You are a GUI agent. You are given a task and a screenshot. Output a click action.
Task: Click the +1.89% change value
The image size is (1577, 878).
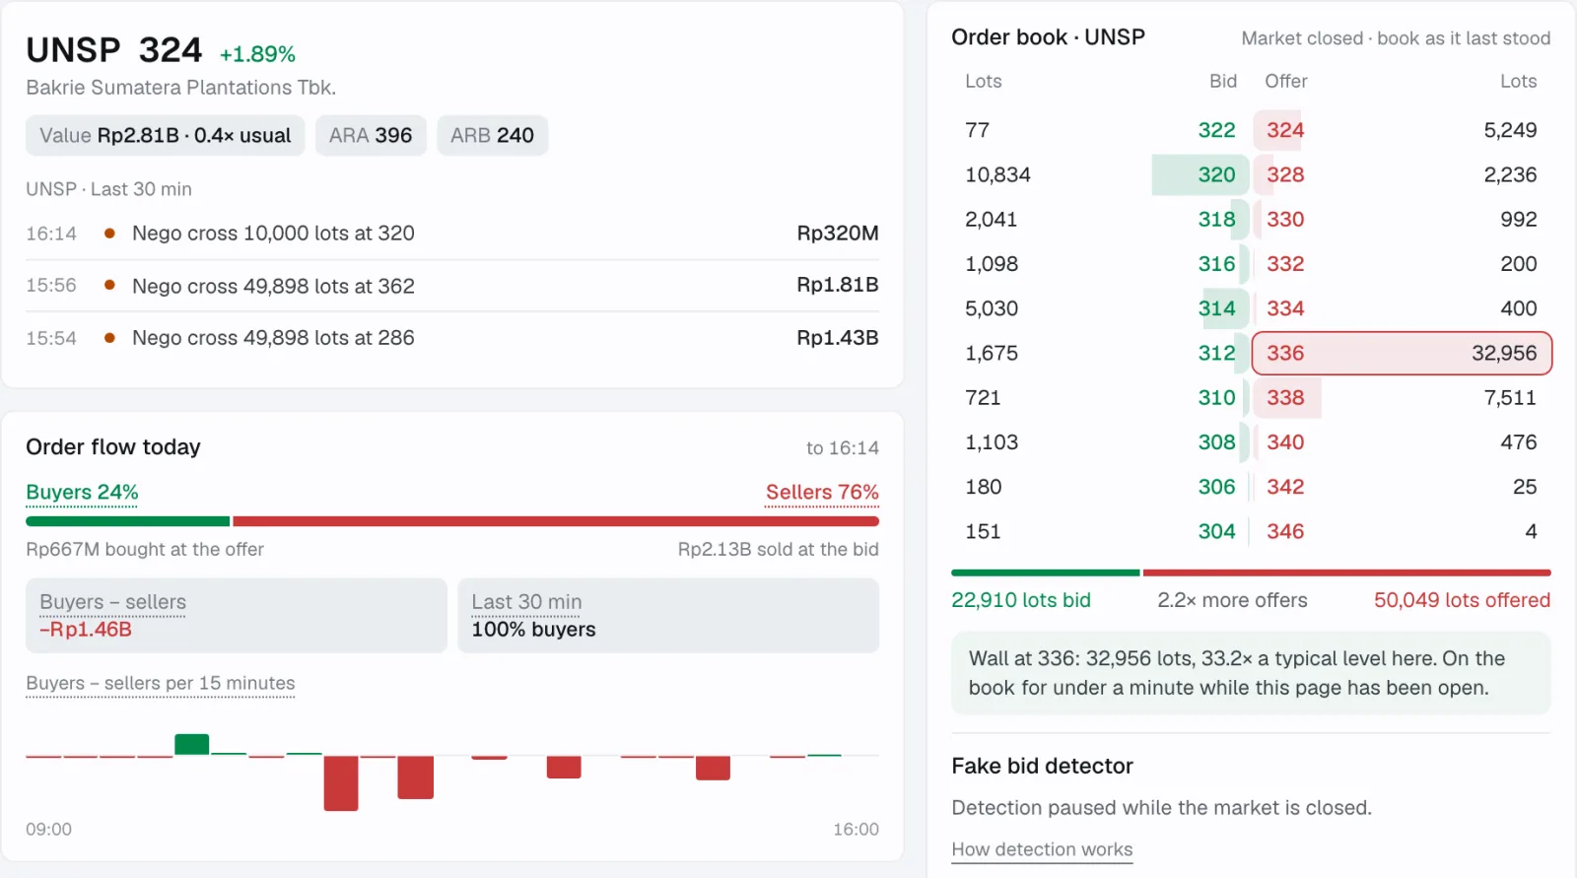click(257, 54)
